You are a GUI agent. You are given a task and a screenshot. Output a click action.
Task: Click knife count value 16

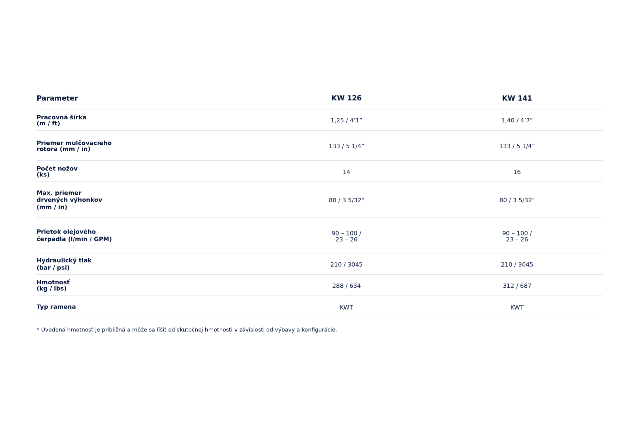pyautogui.click(x=517, y=172)
